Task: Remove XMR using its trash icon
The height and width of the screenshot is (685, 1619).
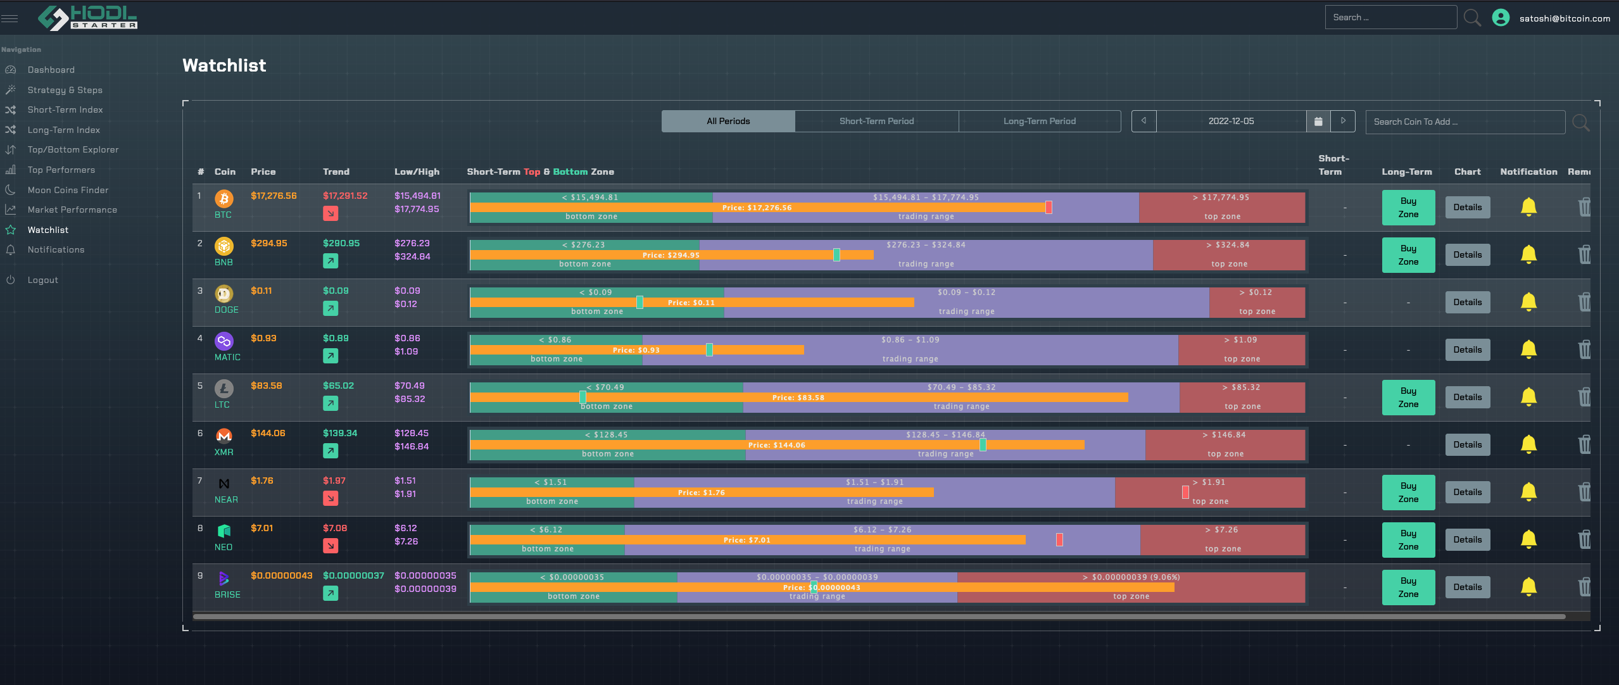Action: (x=1584, y=444)
